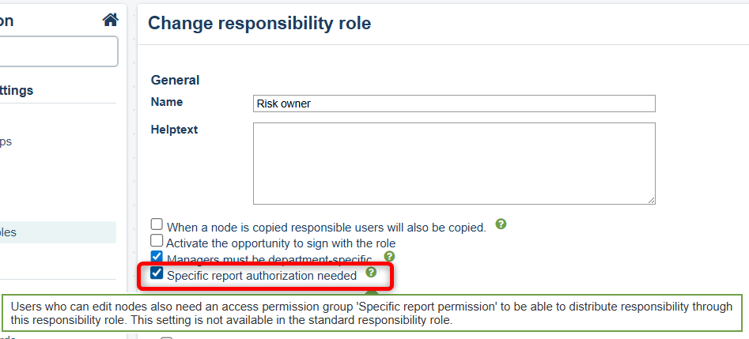Viewport: 749px width, 339px height.
Task: Click the sidebar search box
Action: (57, 51)
